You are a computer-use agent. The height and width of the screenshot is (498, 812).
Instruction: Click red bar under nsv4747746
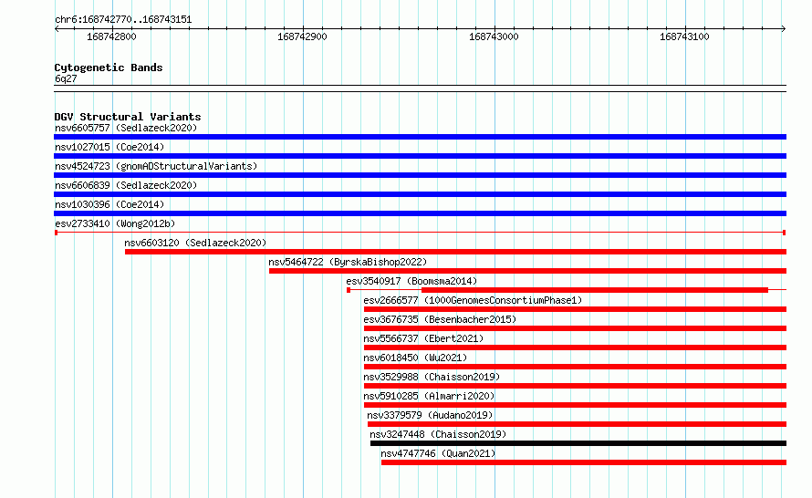click(584, 462)
